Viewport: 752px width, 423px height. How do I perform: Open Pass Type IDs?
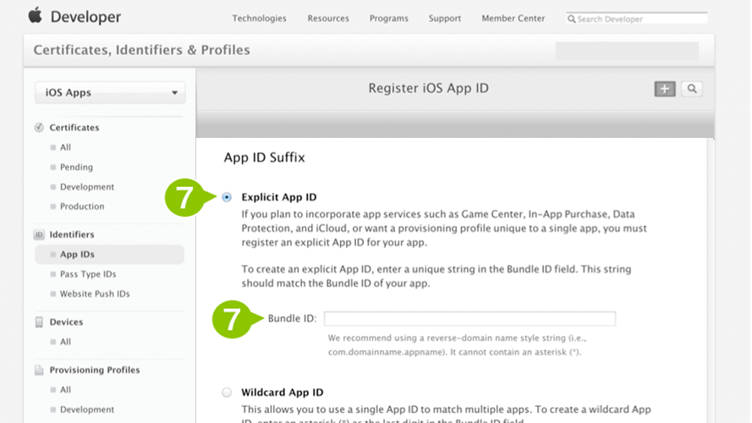tap(88, 274)
